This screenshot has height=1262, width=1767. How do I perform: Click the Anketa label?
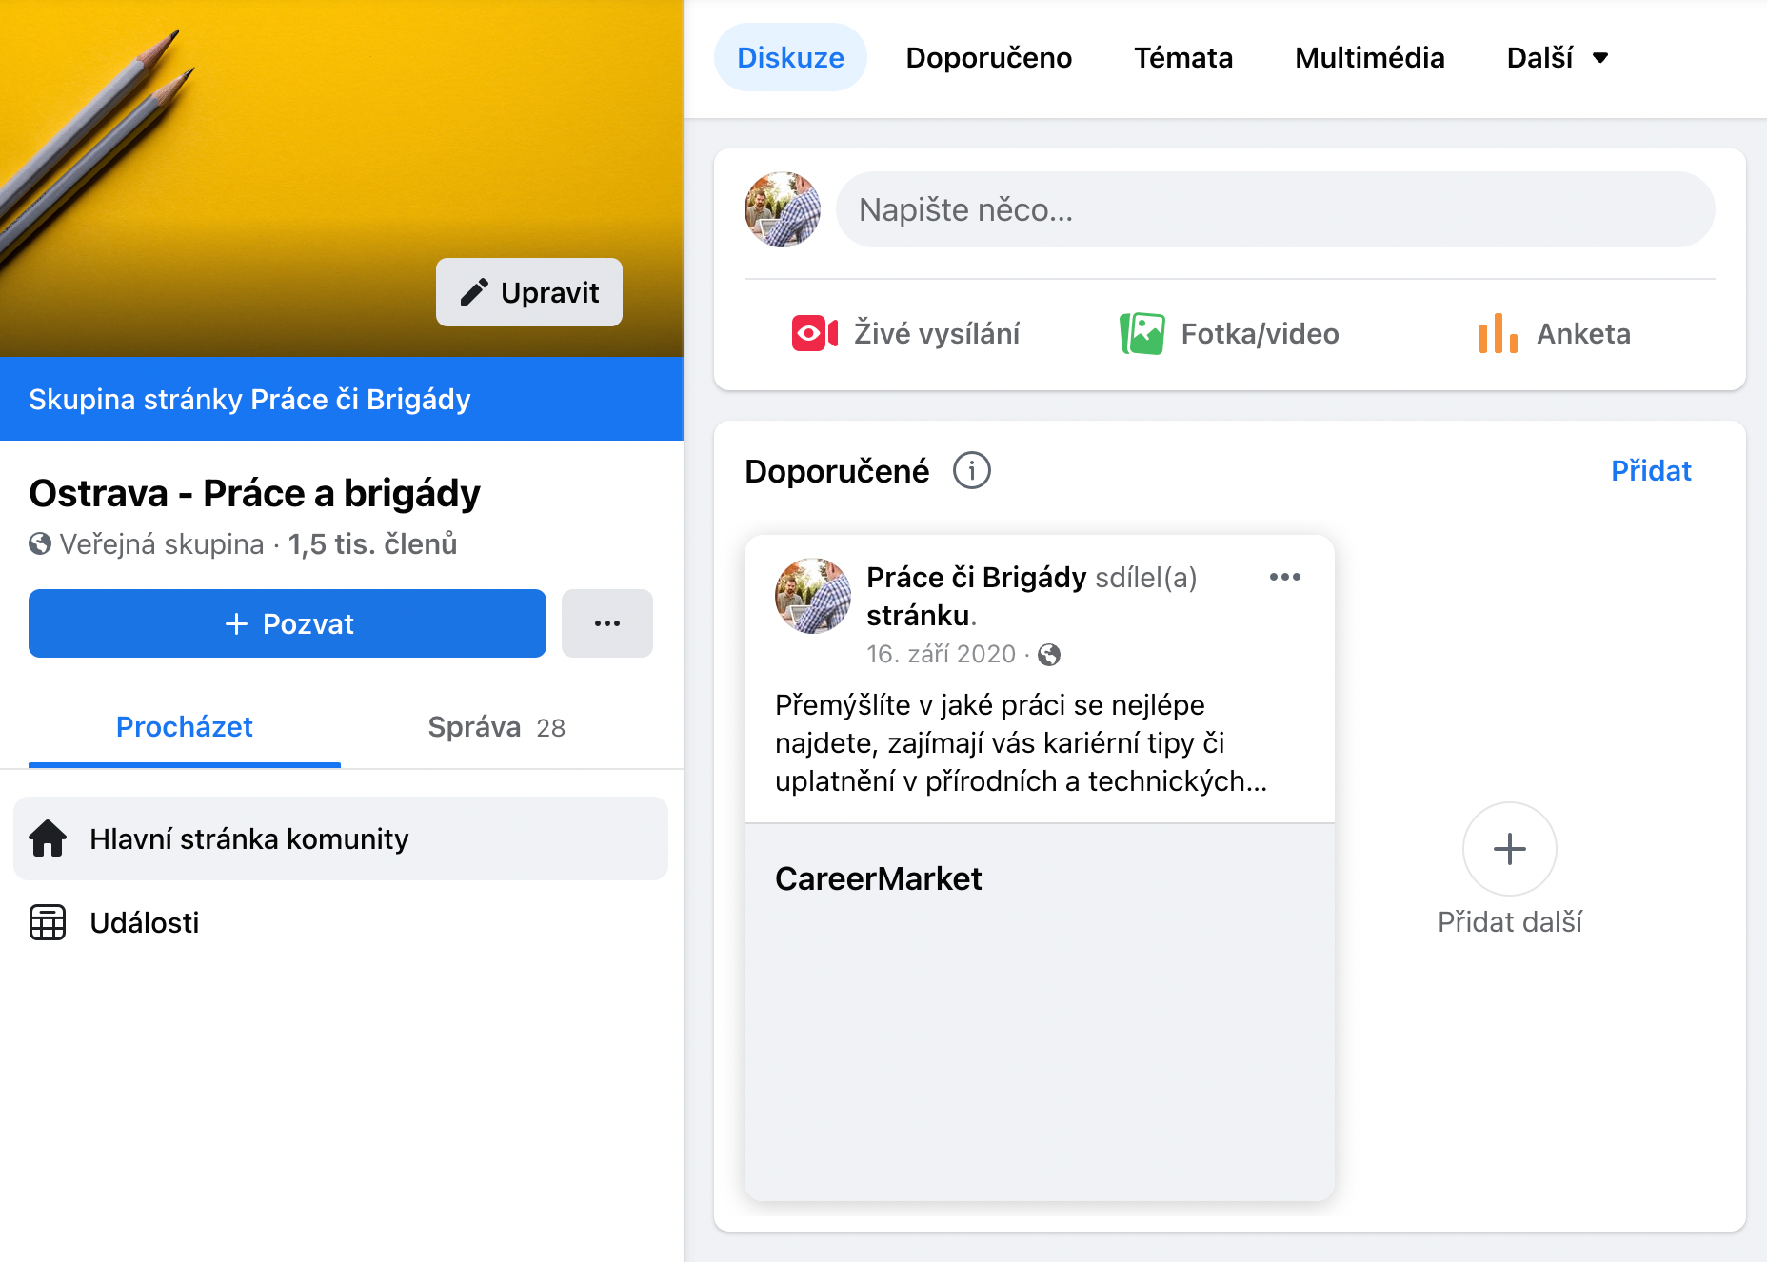(1583, 333)
